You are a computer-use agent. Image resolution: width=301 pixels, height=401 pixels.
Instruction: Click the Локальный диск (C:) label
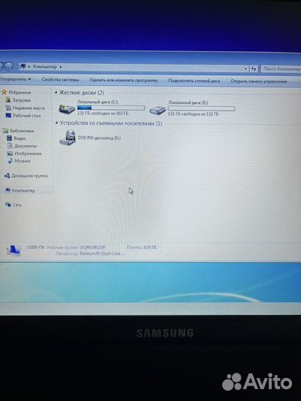tap(98, 102)
